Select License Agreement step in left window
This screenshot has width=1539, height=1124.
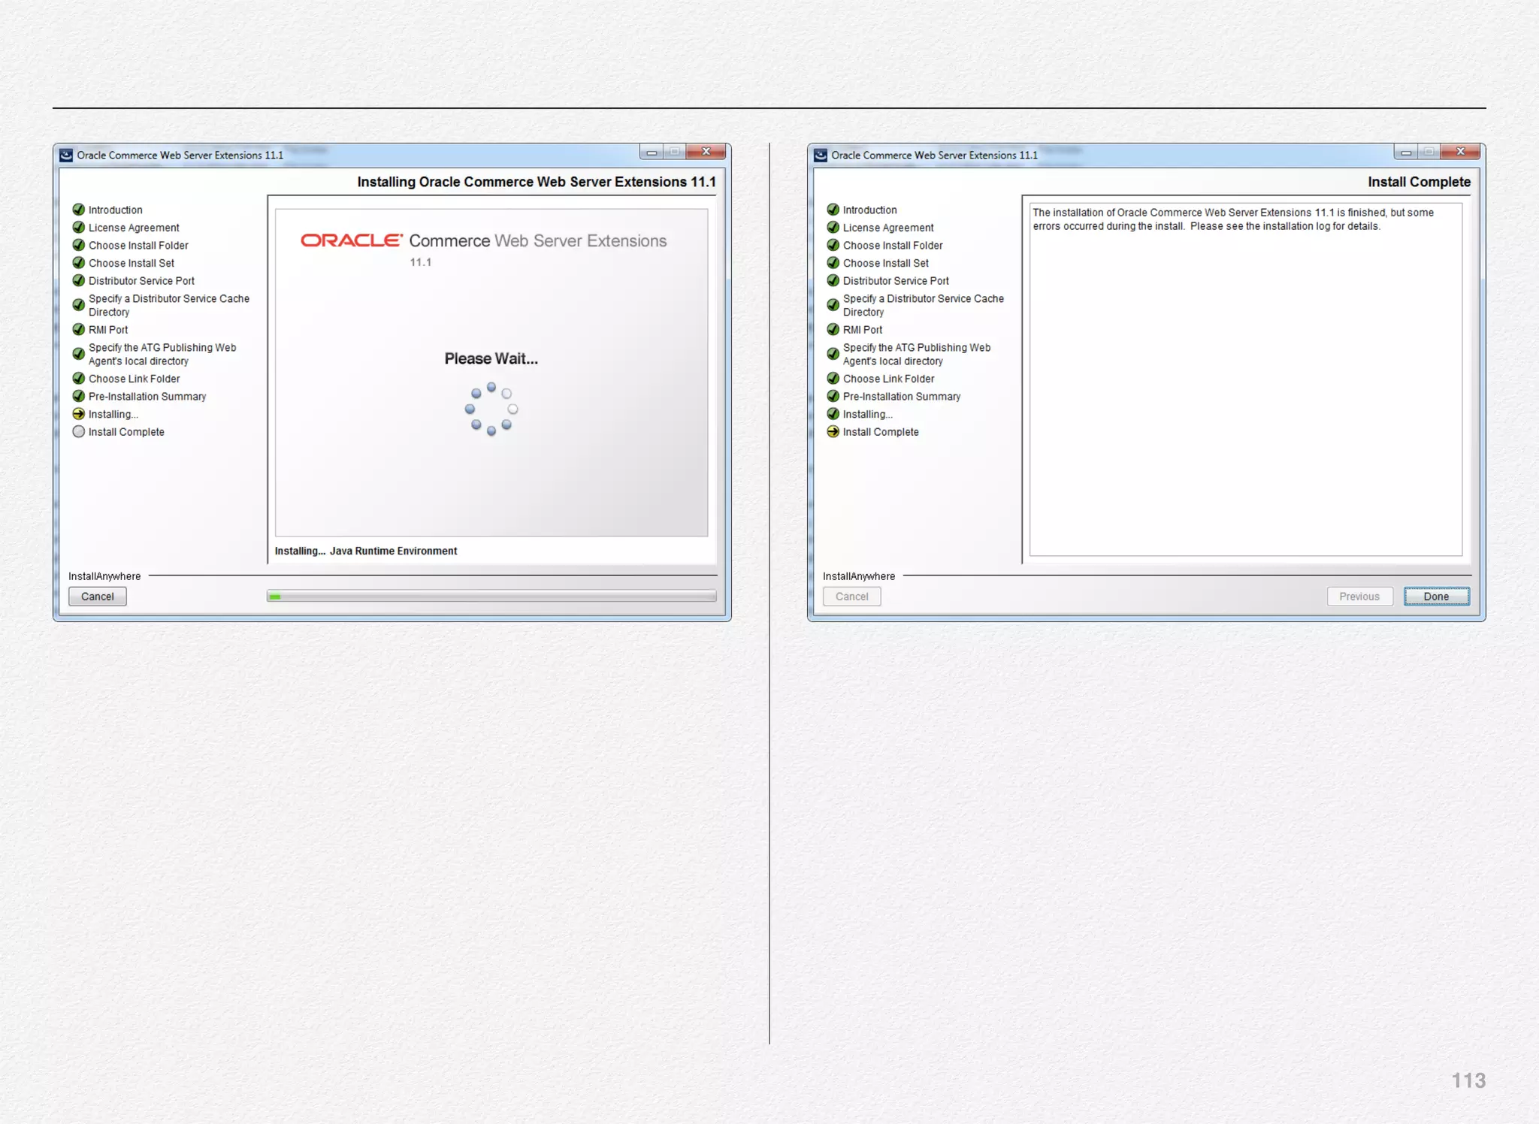(134, 228)
